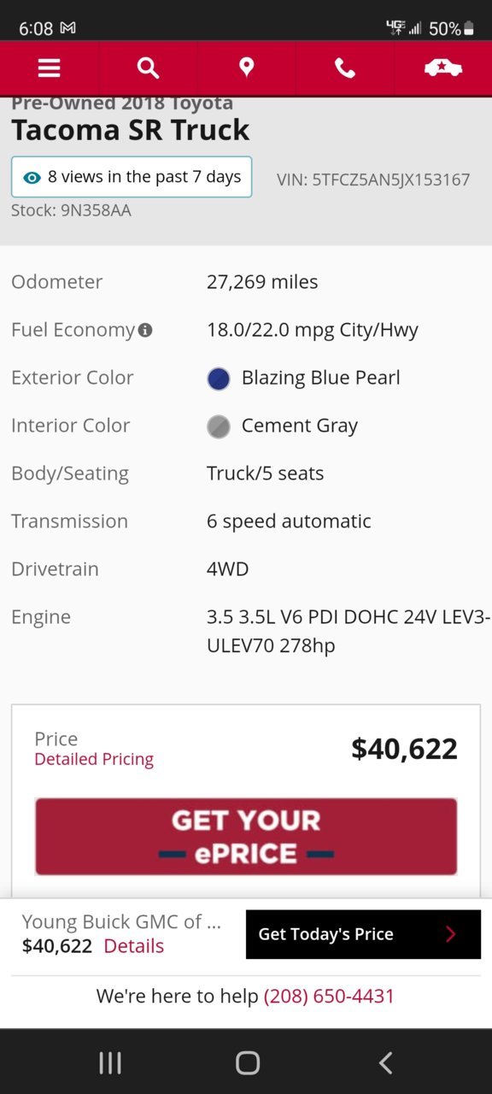Image resolution: width=492 pixels, height=1094 pixels.
Task: Select the Blazing Blue Pearl color swatch
Action: tap(219, 379)
